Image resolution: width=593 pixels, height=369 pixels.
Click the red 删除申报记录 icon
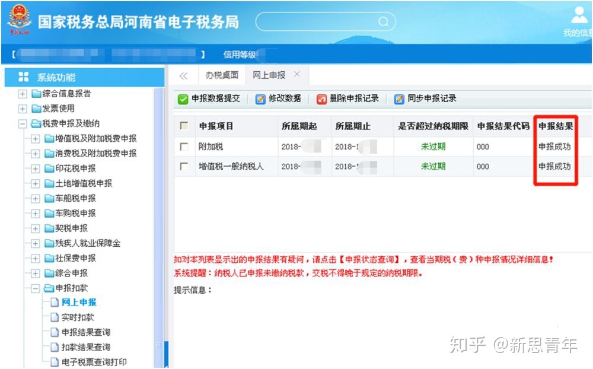point(321,99)
